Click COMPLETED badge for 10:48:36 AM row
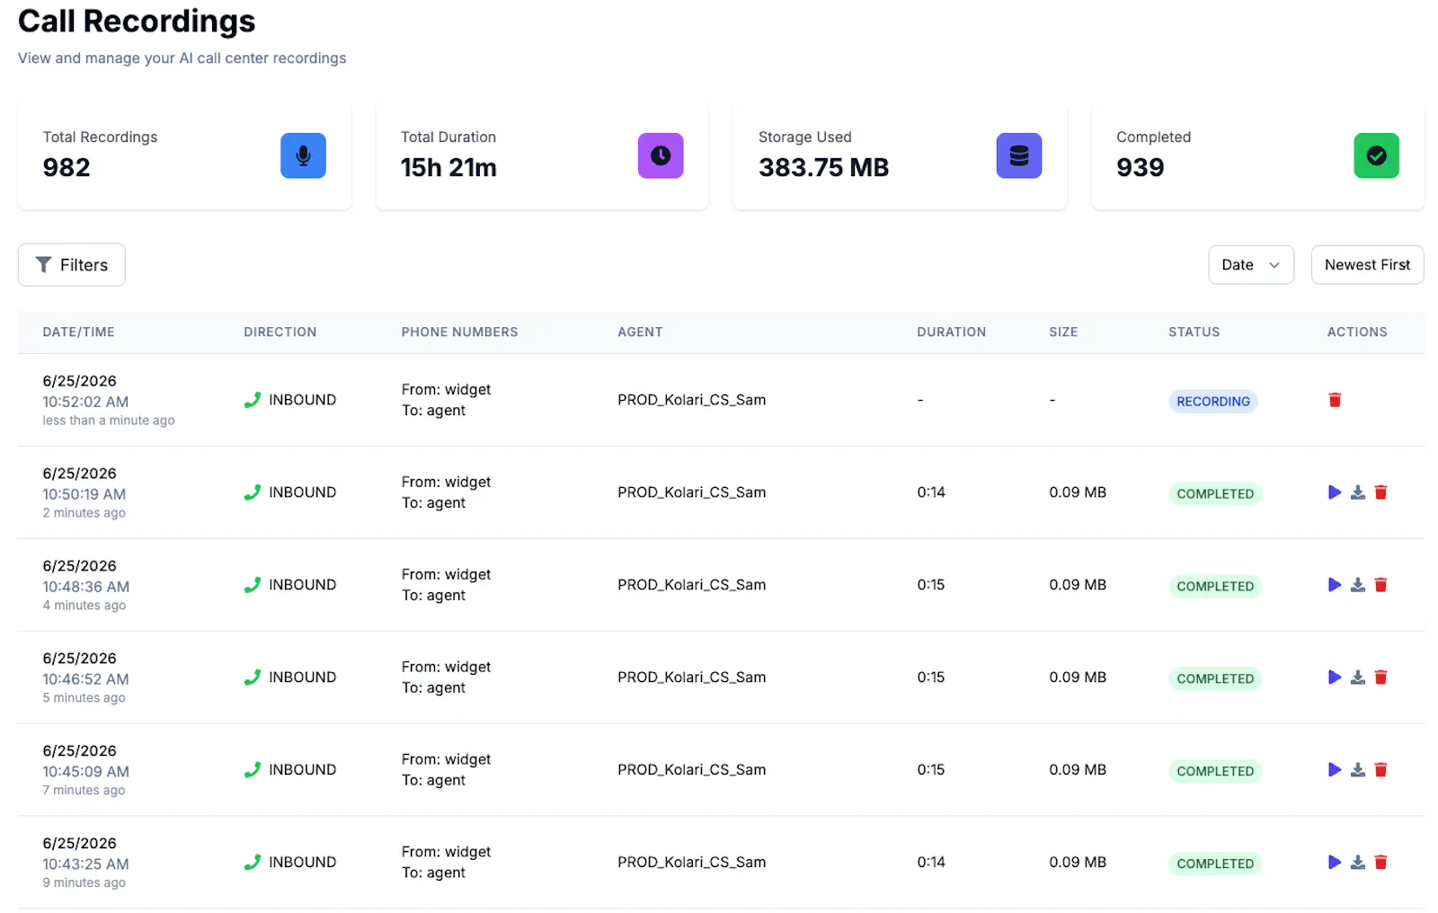This screenshot has height=913, width=1438. pos(1215,587)
